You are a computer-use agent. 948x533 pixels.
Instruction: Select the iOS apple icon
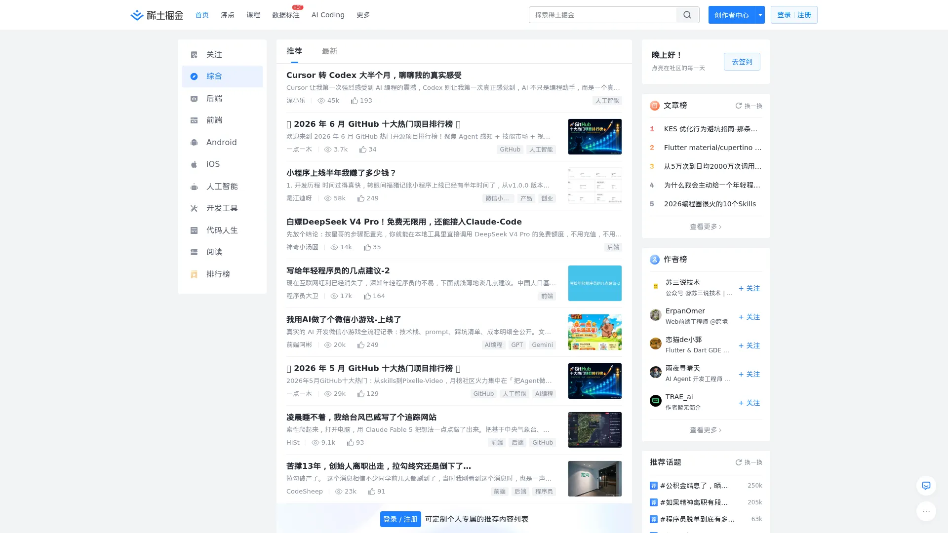pyautogui.click(x=194, y=164)
